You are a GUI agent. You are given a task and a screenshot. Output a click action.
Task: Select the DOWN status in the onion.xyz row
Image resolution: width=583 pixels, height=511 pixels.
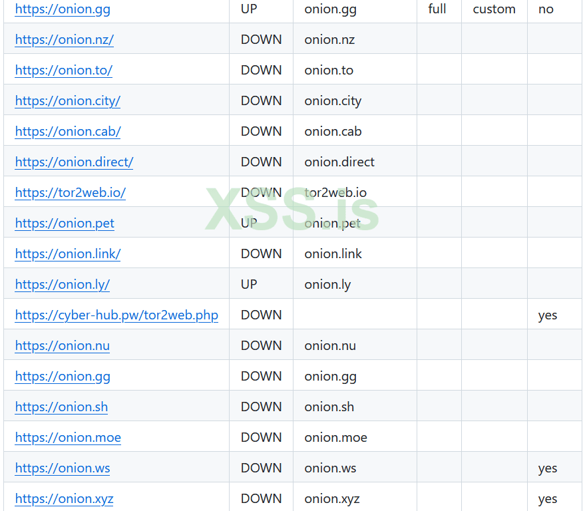pos(261,499)
